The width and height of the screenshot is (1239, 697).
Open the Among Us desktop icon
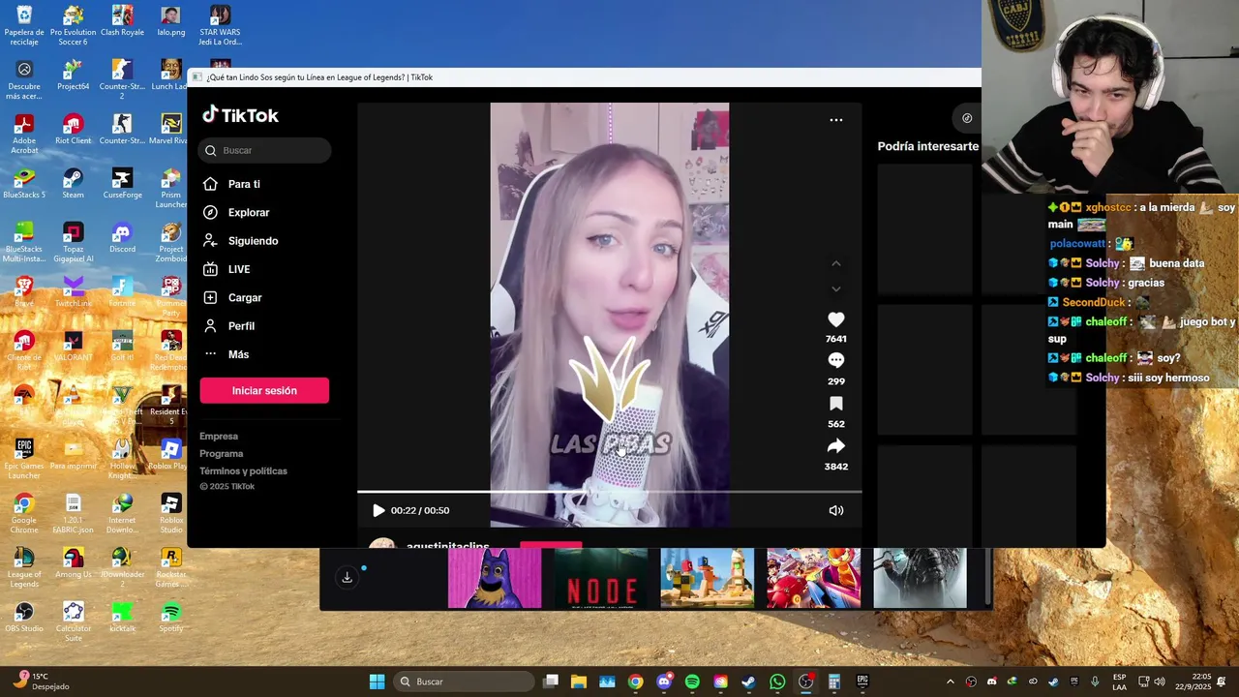pos(74,563)
